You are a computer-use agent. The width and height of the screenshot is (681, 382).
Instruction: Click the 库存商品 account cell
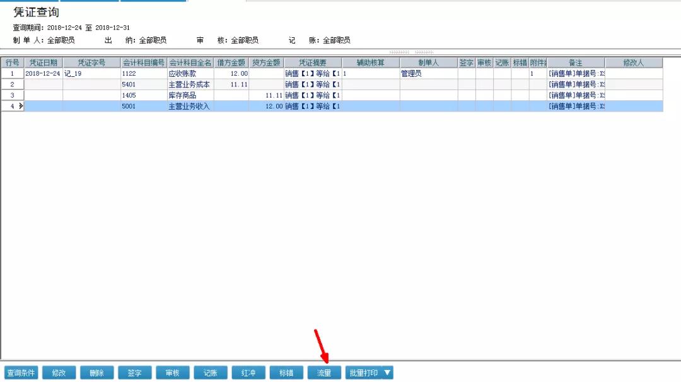190,95
